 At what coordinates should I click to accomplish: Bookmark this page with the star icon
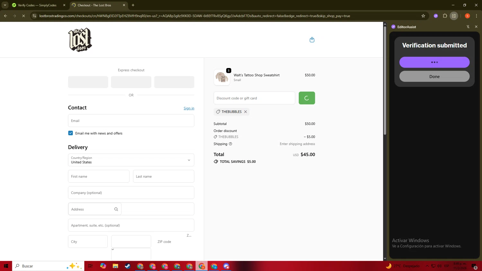tap(423, 16)
